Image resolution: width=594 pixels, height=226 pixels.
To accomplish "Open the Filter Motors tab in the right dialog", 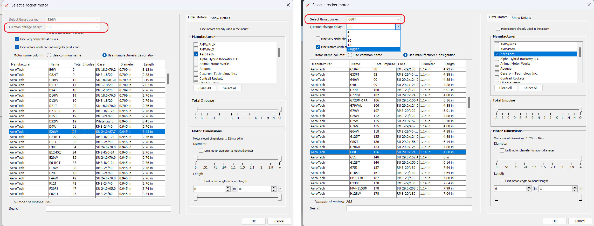I will [x=498, y=17].
